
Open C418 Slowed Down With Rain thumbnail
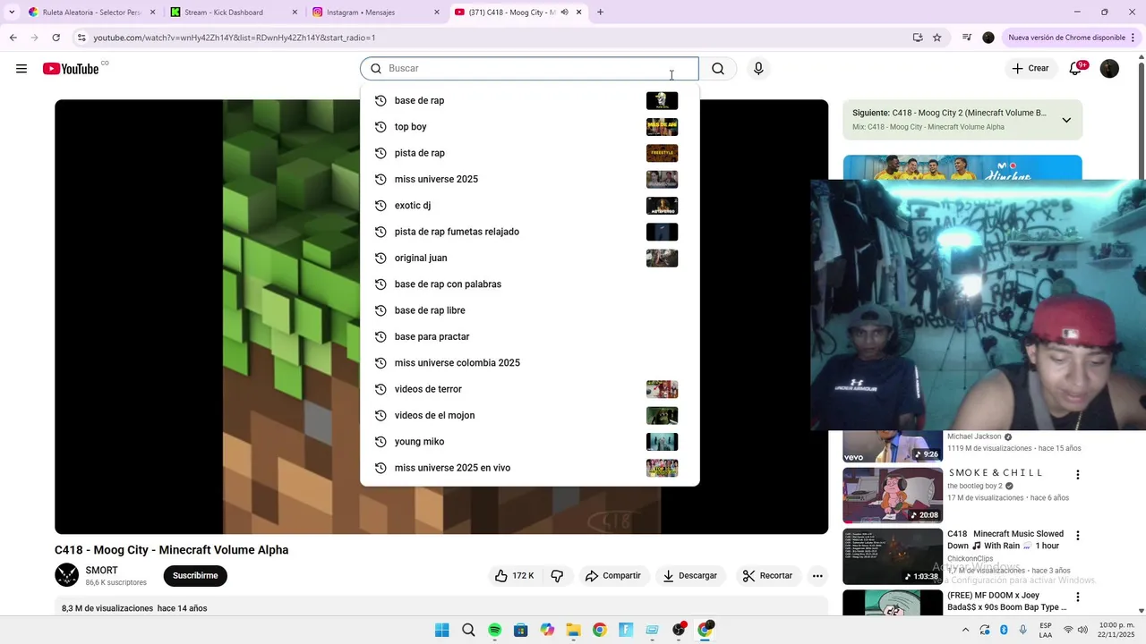click(893, 556)
